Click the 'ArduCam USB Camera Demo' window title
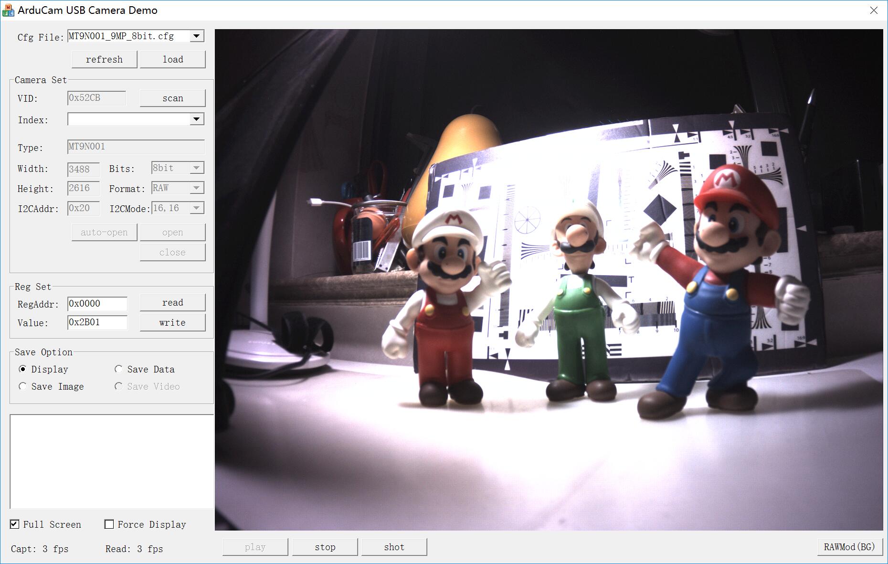 pos(88,10)
